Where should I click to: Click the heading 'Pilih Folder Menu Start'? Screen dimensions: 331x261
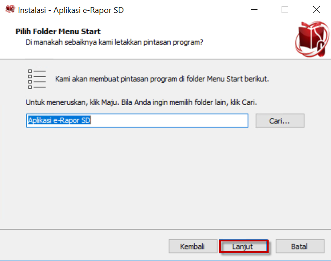[x=58, y=32]
